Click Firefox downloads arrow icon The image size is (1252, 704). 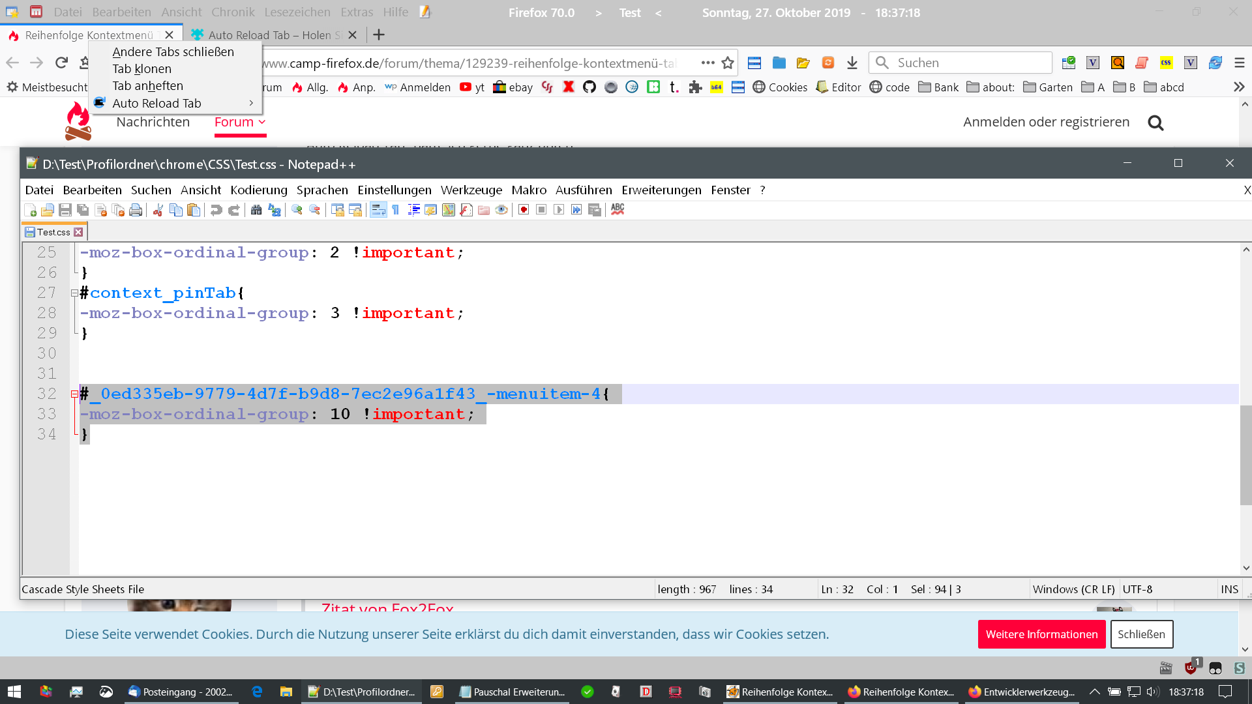852,63
